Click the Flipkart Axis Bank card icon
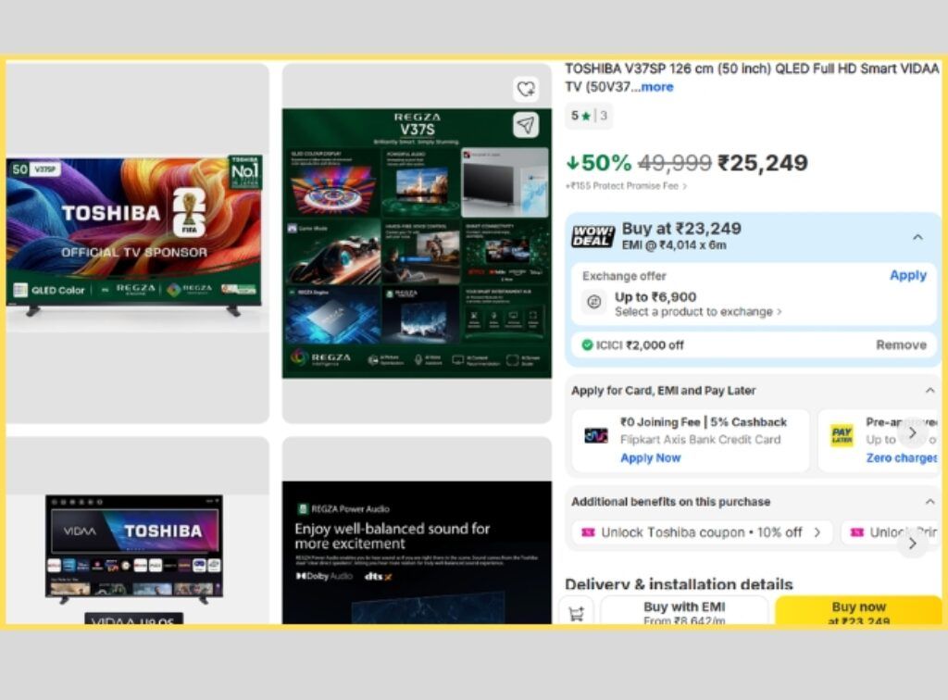 [x=596, y=435]
